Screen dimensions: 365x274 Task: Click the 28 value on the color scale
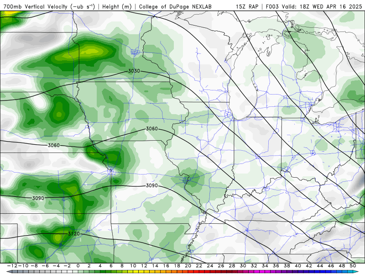click(232, 266)
